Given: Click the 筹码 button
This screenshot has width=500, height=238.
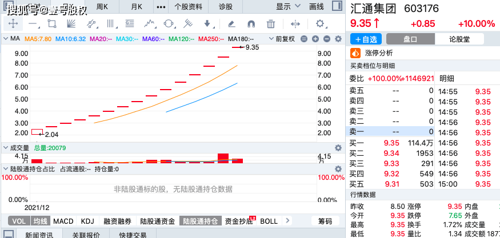Looking at the screenshot, I should point(325,221).
